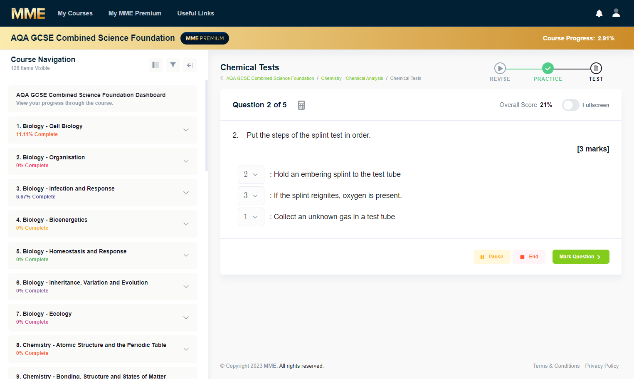The image size is (634, 379).
Task: Expand Biology - Homeostasis and Response section
Action: (103, 255)
